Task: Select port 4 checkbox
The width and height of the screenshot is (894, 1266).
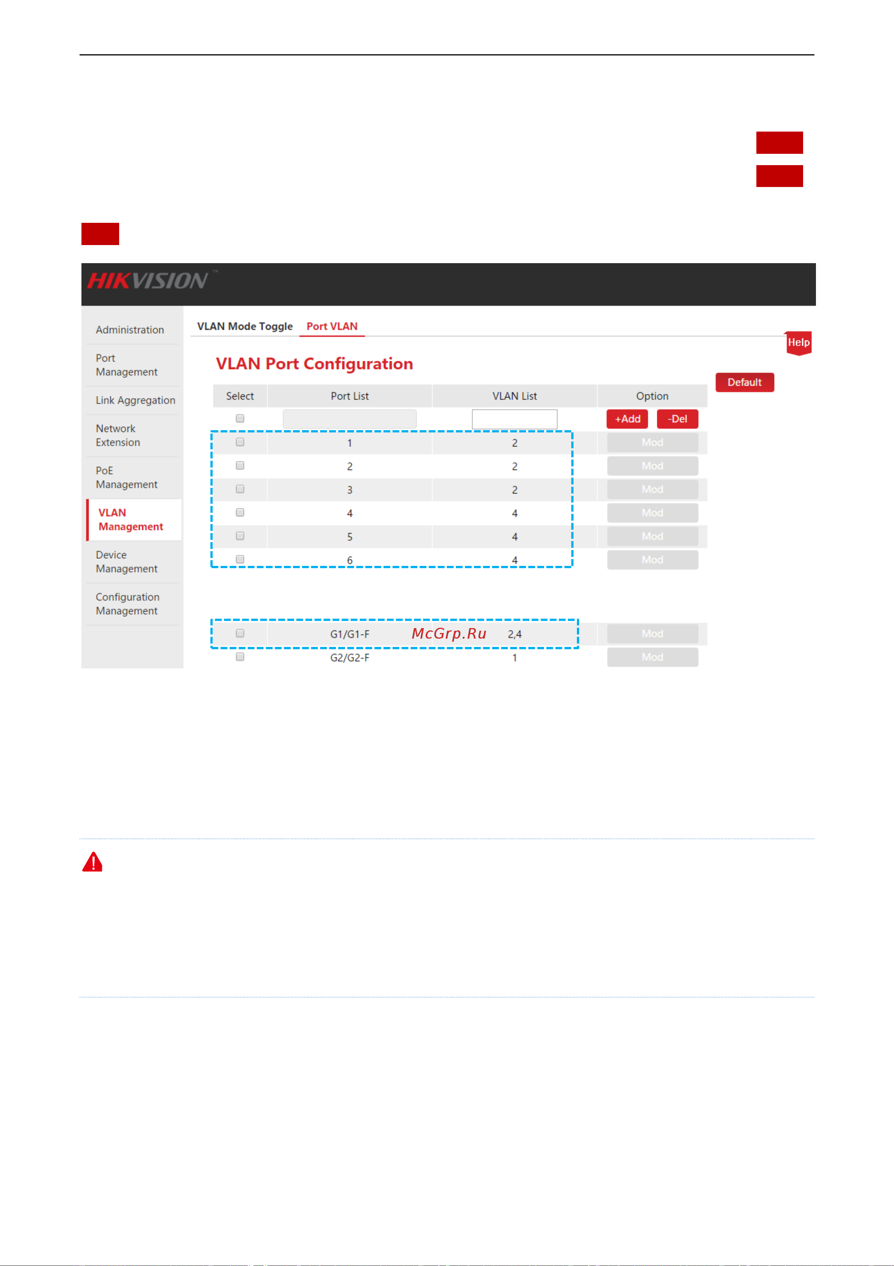Action: coord(240,512)
